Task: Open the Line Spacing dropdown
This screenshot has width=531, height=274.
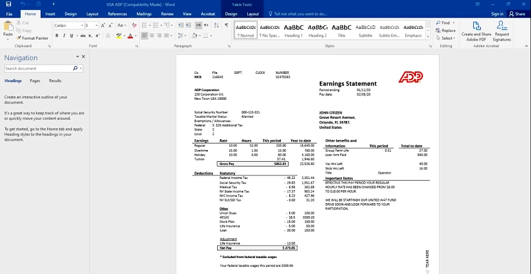Action: click(x=182, y=35)
